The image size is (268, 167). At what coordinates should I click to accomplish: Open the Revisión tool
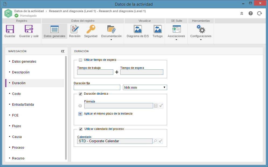[75, 29]
